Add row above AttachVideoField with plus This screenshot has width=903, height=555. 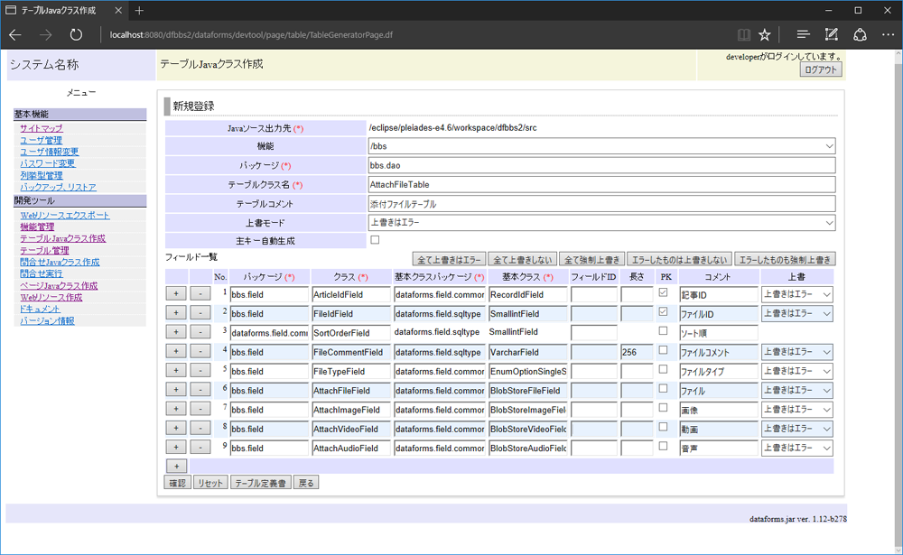[176, 429]
